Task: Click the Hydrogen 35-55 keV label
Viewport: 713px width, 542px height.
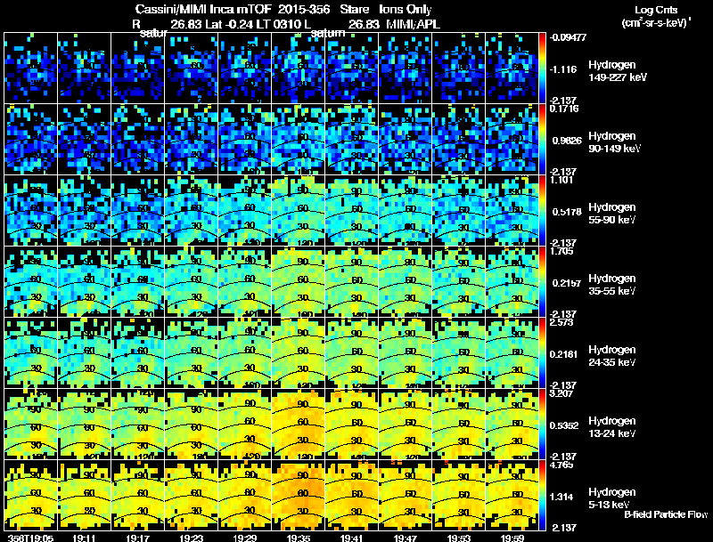Action: coord(612,285)
